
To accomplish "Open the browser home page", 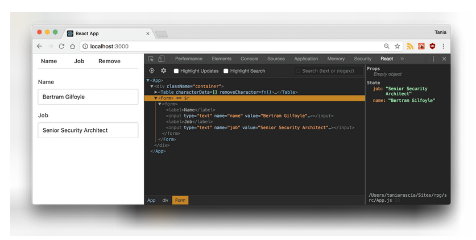I will point(72,46).
